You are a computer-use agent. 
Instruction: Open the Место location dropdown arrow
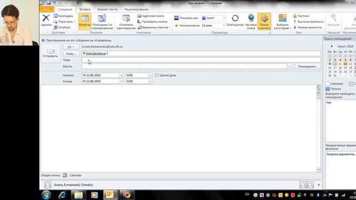coord(290,67)
